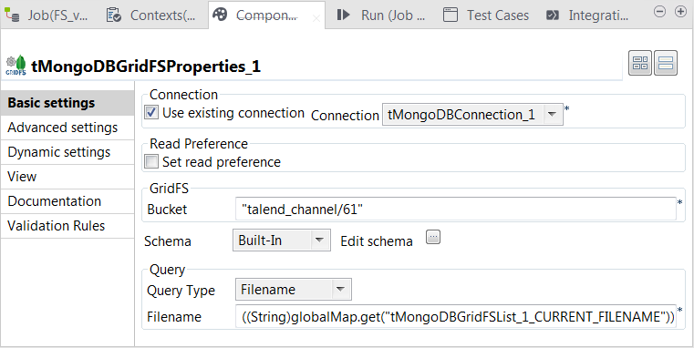Viewport: 694px width, 348px height.
Task: Click the Component palette icon
Action: [x=220, y=15]
